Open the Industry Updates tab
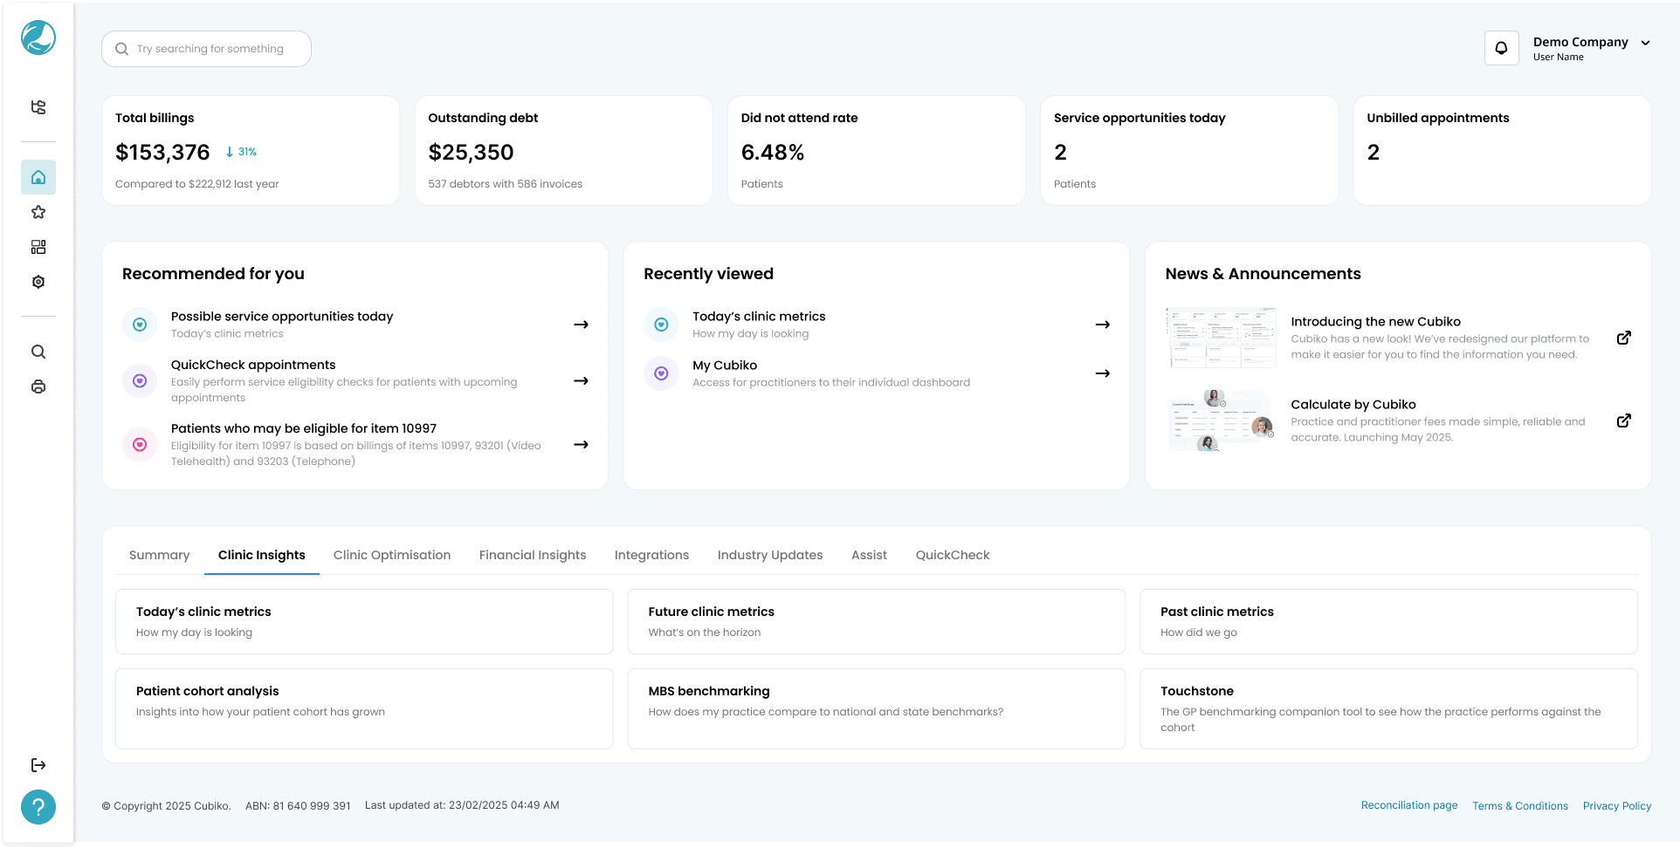 (770, 555)
